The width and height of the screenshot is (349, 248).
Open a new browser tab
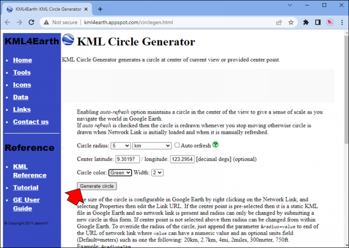[x=100, y=9]
